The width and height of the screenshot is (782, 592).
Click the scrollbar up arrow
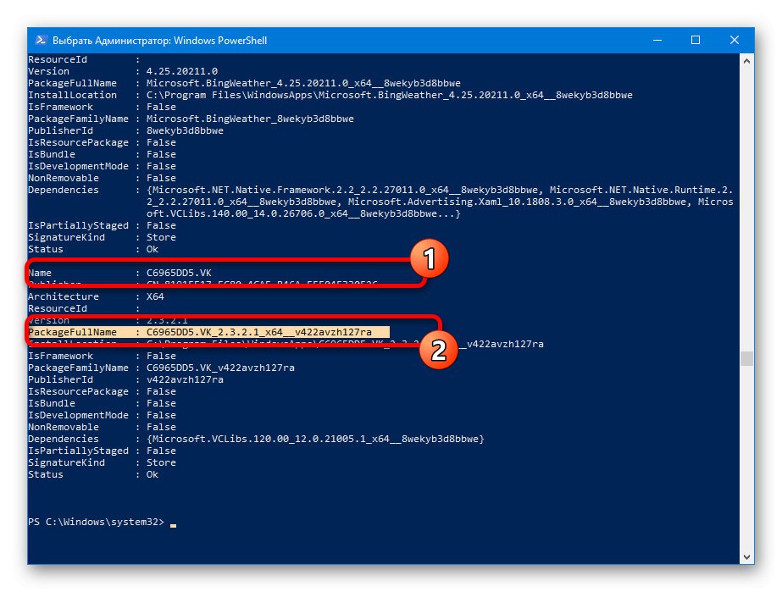[746, 61]
